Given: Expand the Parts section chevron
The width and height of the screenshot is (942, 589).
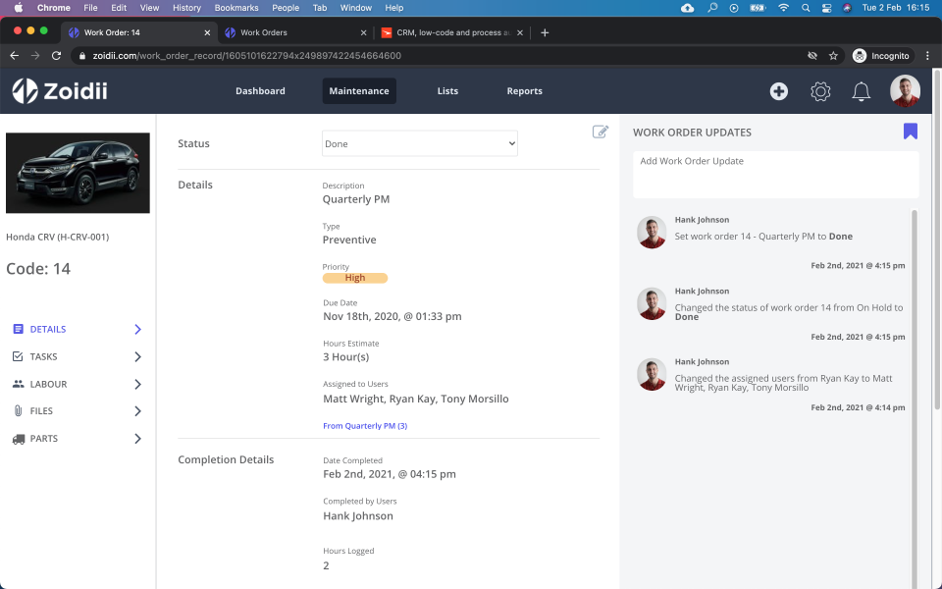Looking at the screenshot, I should coord(138,438).
